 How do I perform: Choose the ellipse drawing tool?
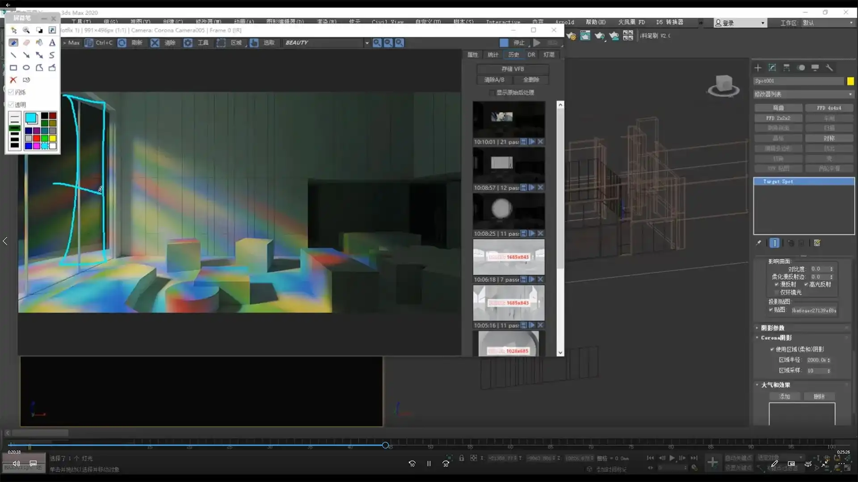click(x=26, y=68)
